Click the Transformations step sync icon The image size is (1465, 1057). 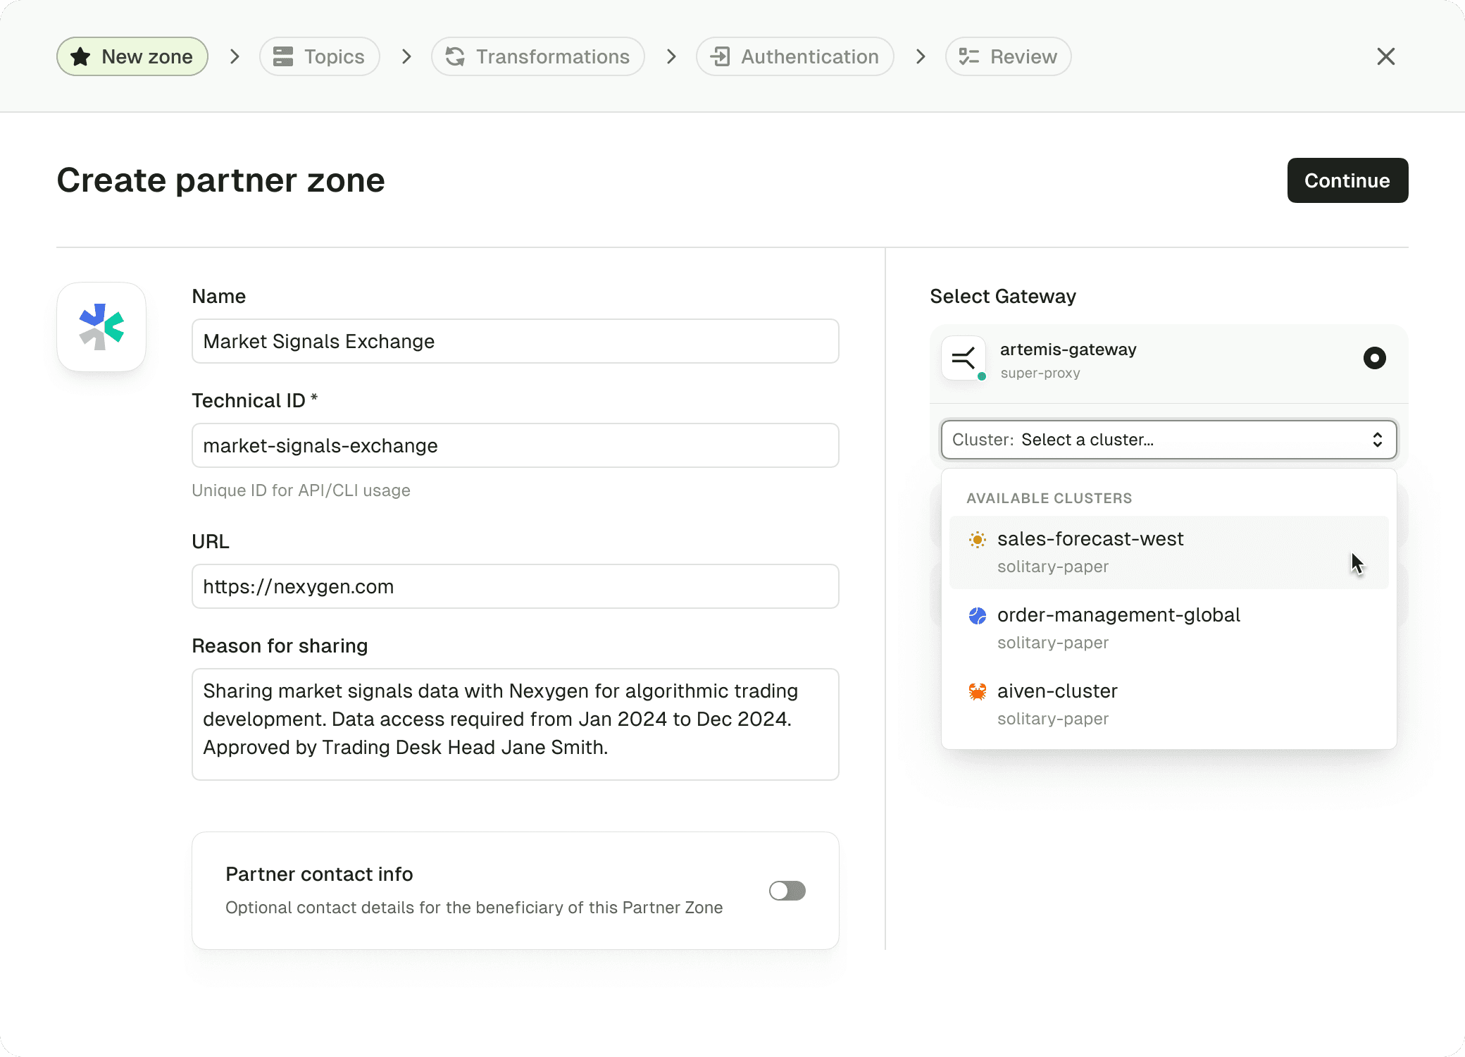[x=455, y=56]
